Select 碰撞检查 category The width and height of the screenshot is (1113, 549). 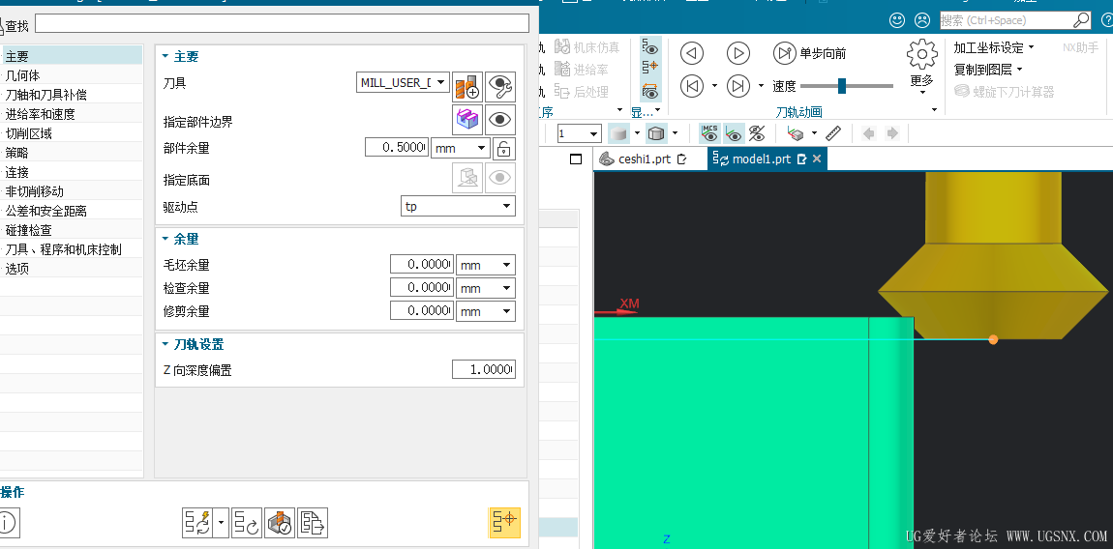(x=71, y=230)
